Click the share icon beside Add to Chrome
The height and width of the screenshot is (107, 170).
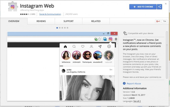point(159,7)
